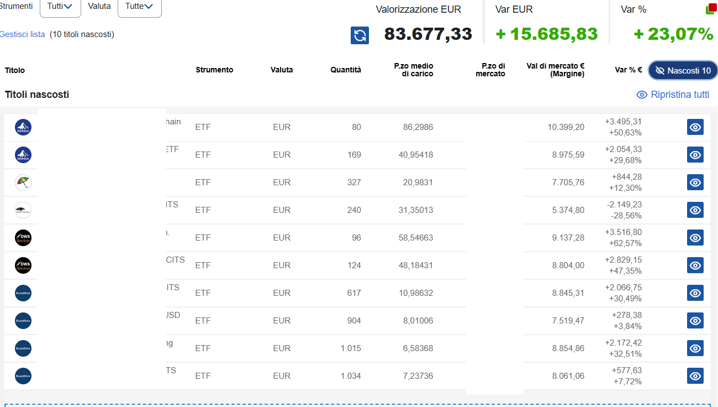Viewport: 718px width, 407px height.
Task: Click DWS Xtrackers logo in 124-quantity row
Action: click(x=23, y=265)
